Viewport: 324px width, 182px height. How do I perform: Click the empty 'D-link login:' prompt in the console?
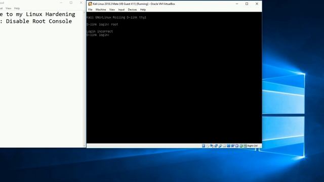coord(98,35)
